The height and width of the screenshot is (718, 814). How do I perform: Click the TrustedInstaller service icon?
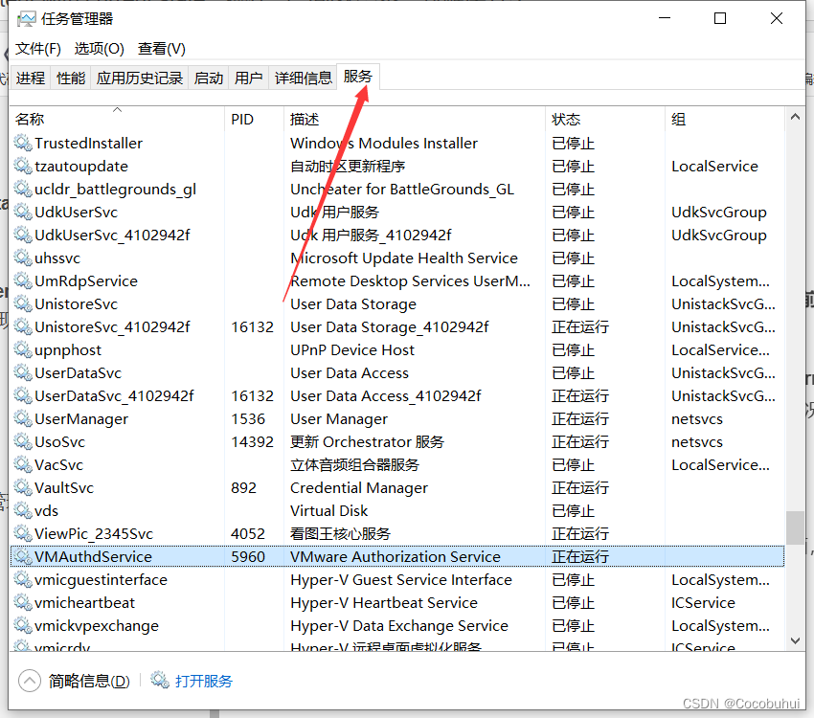pyautogui.click(x=21, y=143)
